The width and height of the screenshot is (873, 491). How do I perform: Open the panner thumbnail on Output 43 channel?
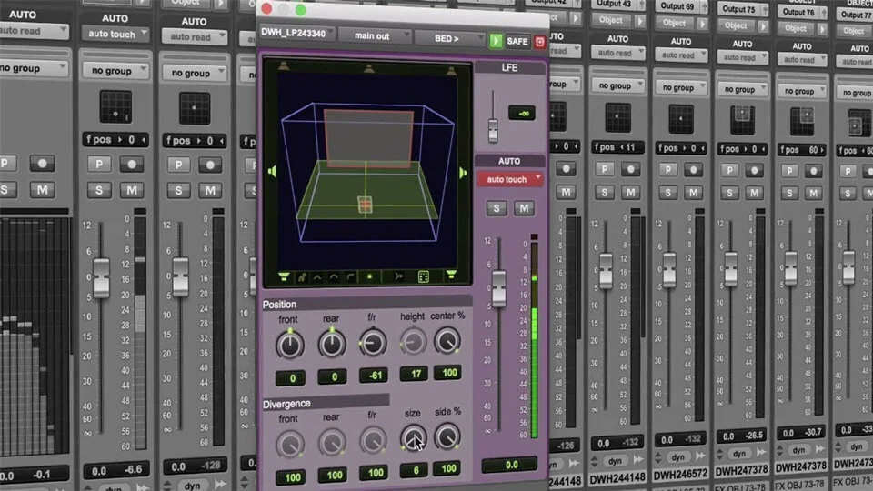click(x=617, y=118)
